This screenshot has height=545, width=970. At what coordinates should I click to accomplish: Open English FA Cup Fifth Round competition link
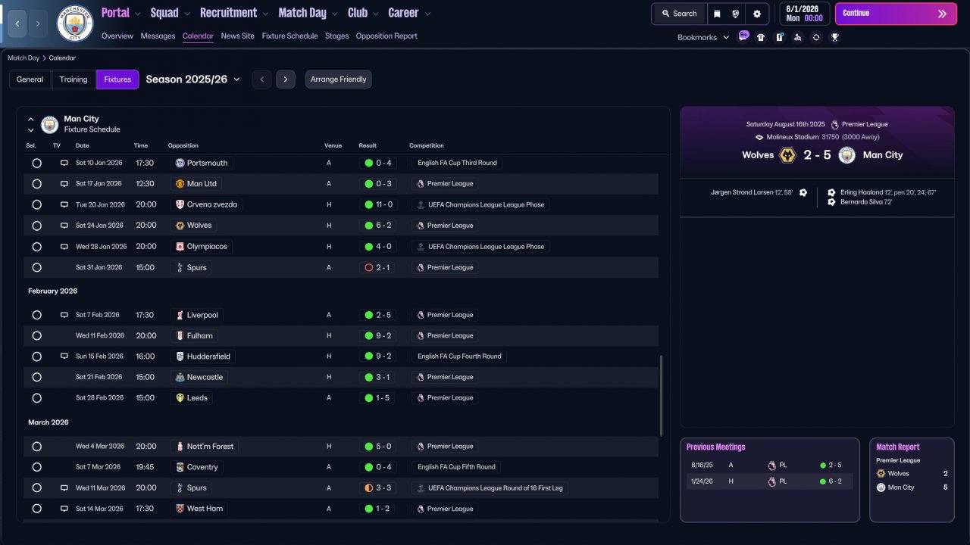456,467
